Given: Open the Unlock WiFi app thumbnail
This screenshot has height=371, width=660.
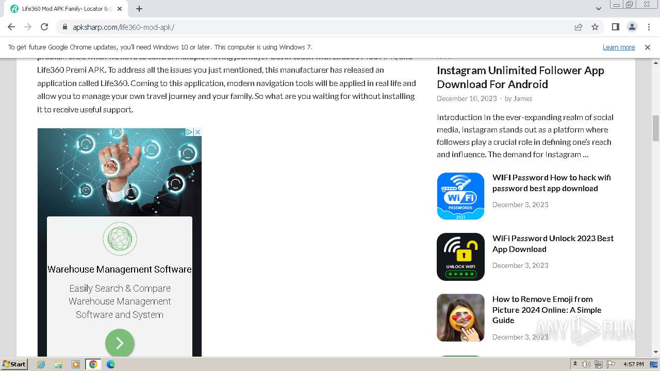Looking at the screenshot, I should pyautogui.click(x=460, y=257).
